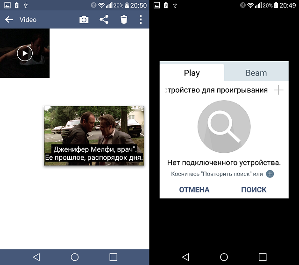Play the dark video thumbnail
The image size is (299, 265).
point(25,53)
